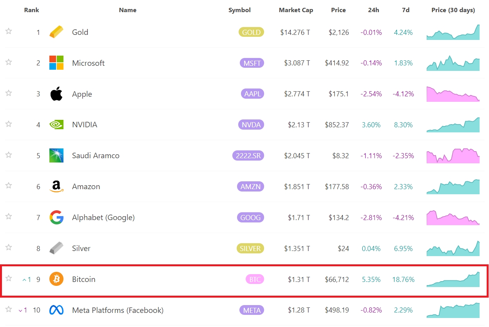Screen dimensions: 489x327
Task: Open the Meta Platforms (Facebook) page
Action: (118, 310)
